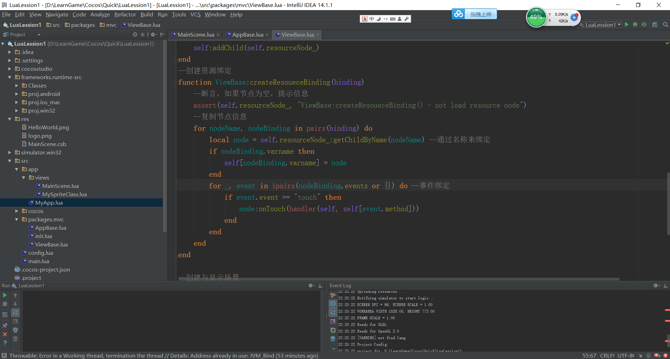This screenshot has height=359, width=670.
Task: Open Run panel help question mark
Action: point(5,343)
